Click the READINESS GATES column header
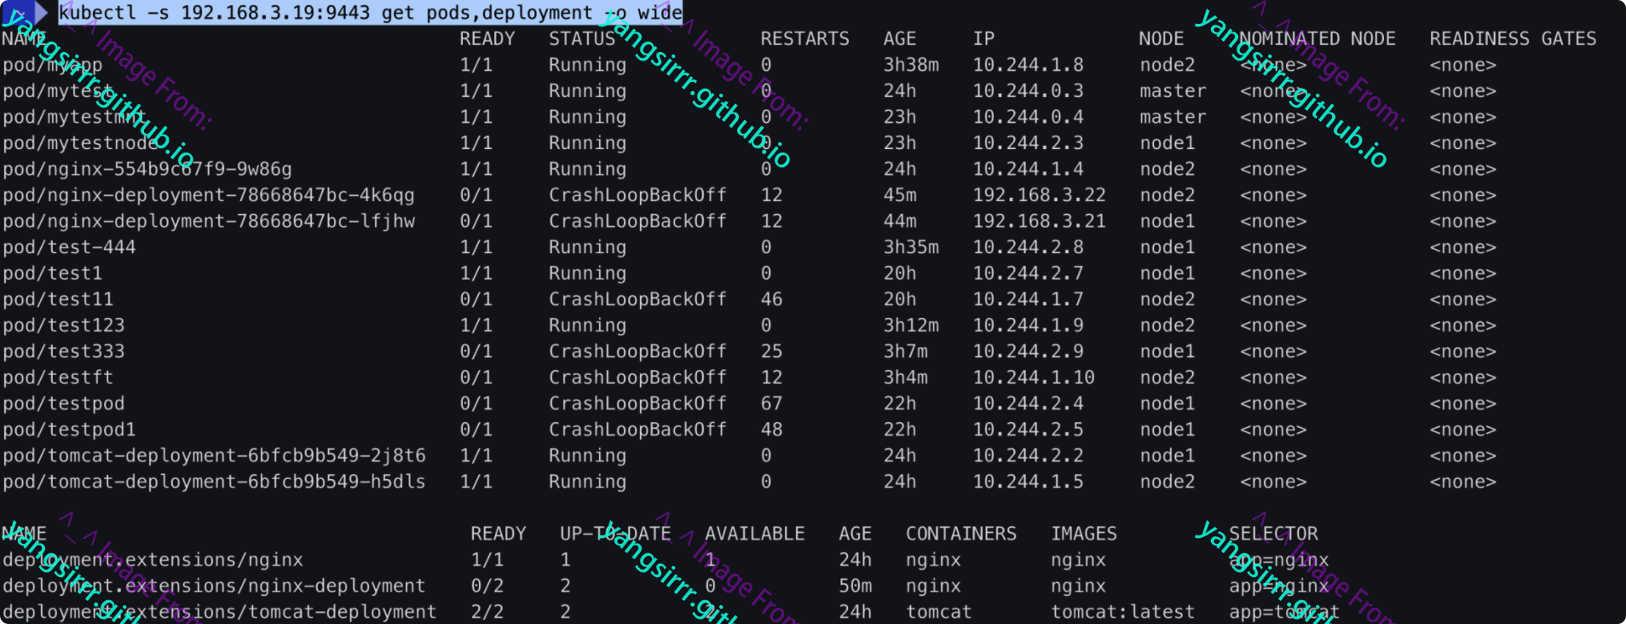This screenshot has width=1626, height=624. (x=1513, y=38)
